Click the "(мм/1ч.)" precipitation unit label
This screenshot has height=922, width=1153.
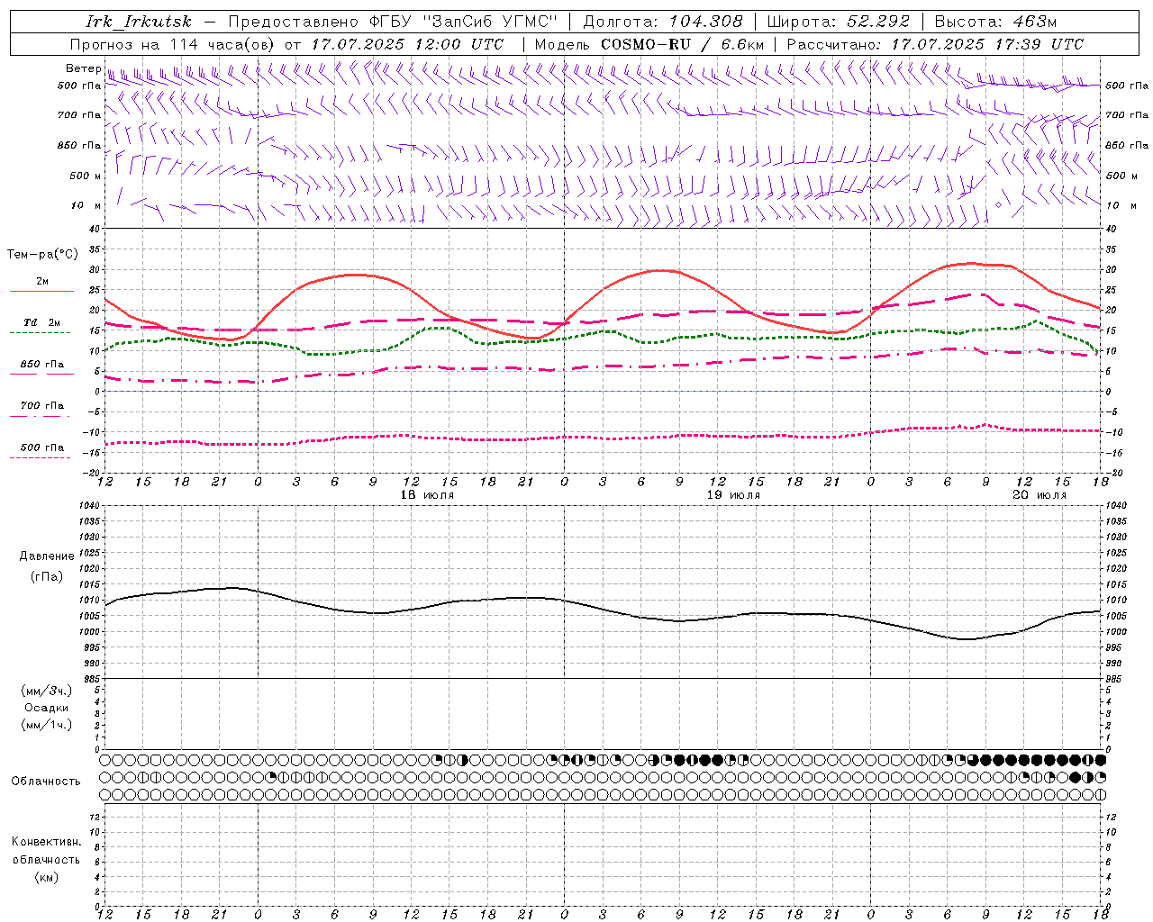tap(47, 725)
